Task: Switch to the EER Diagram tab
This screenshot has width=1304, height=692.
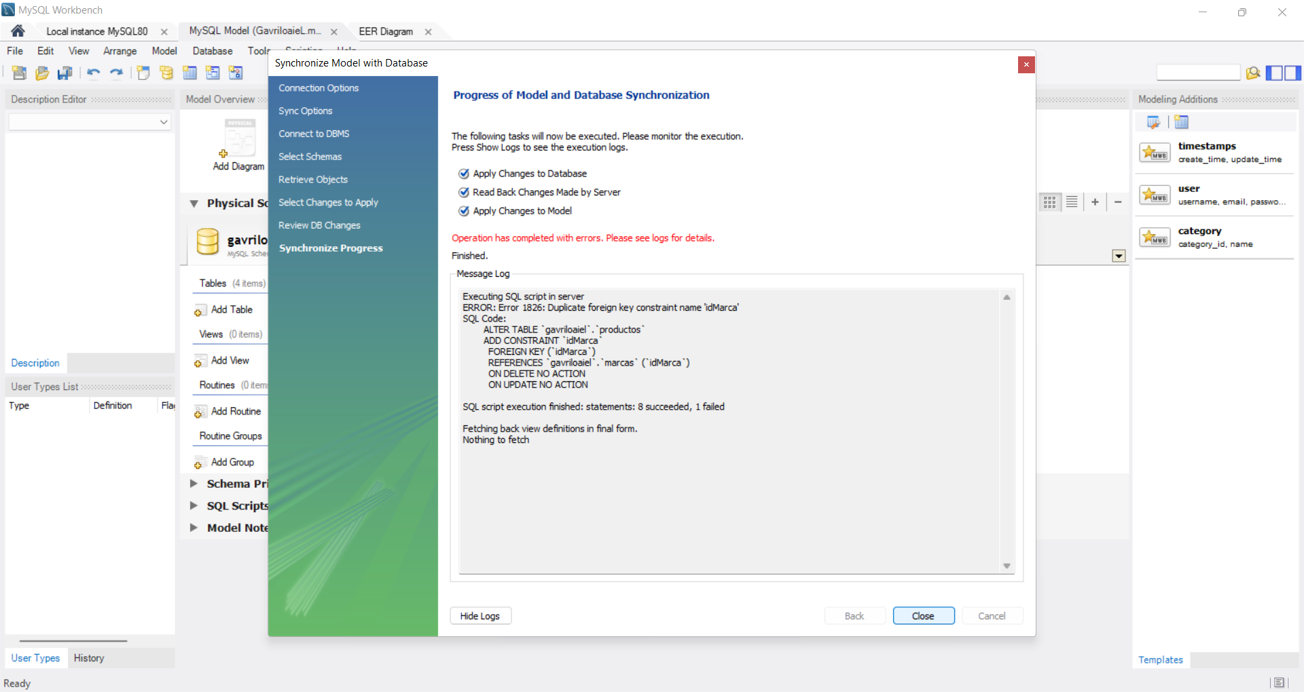Action: [x=386, y=31]
